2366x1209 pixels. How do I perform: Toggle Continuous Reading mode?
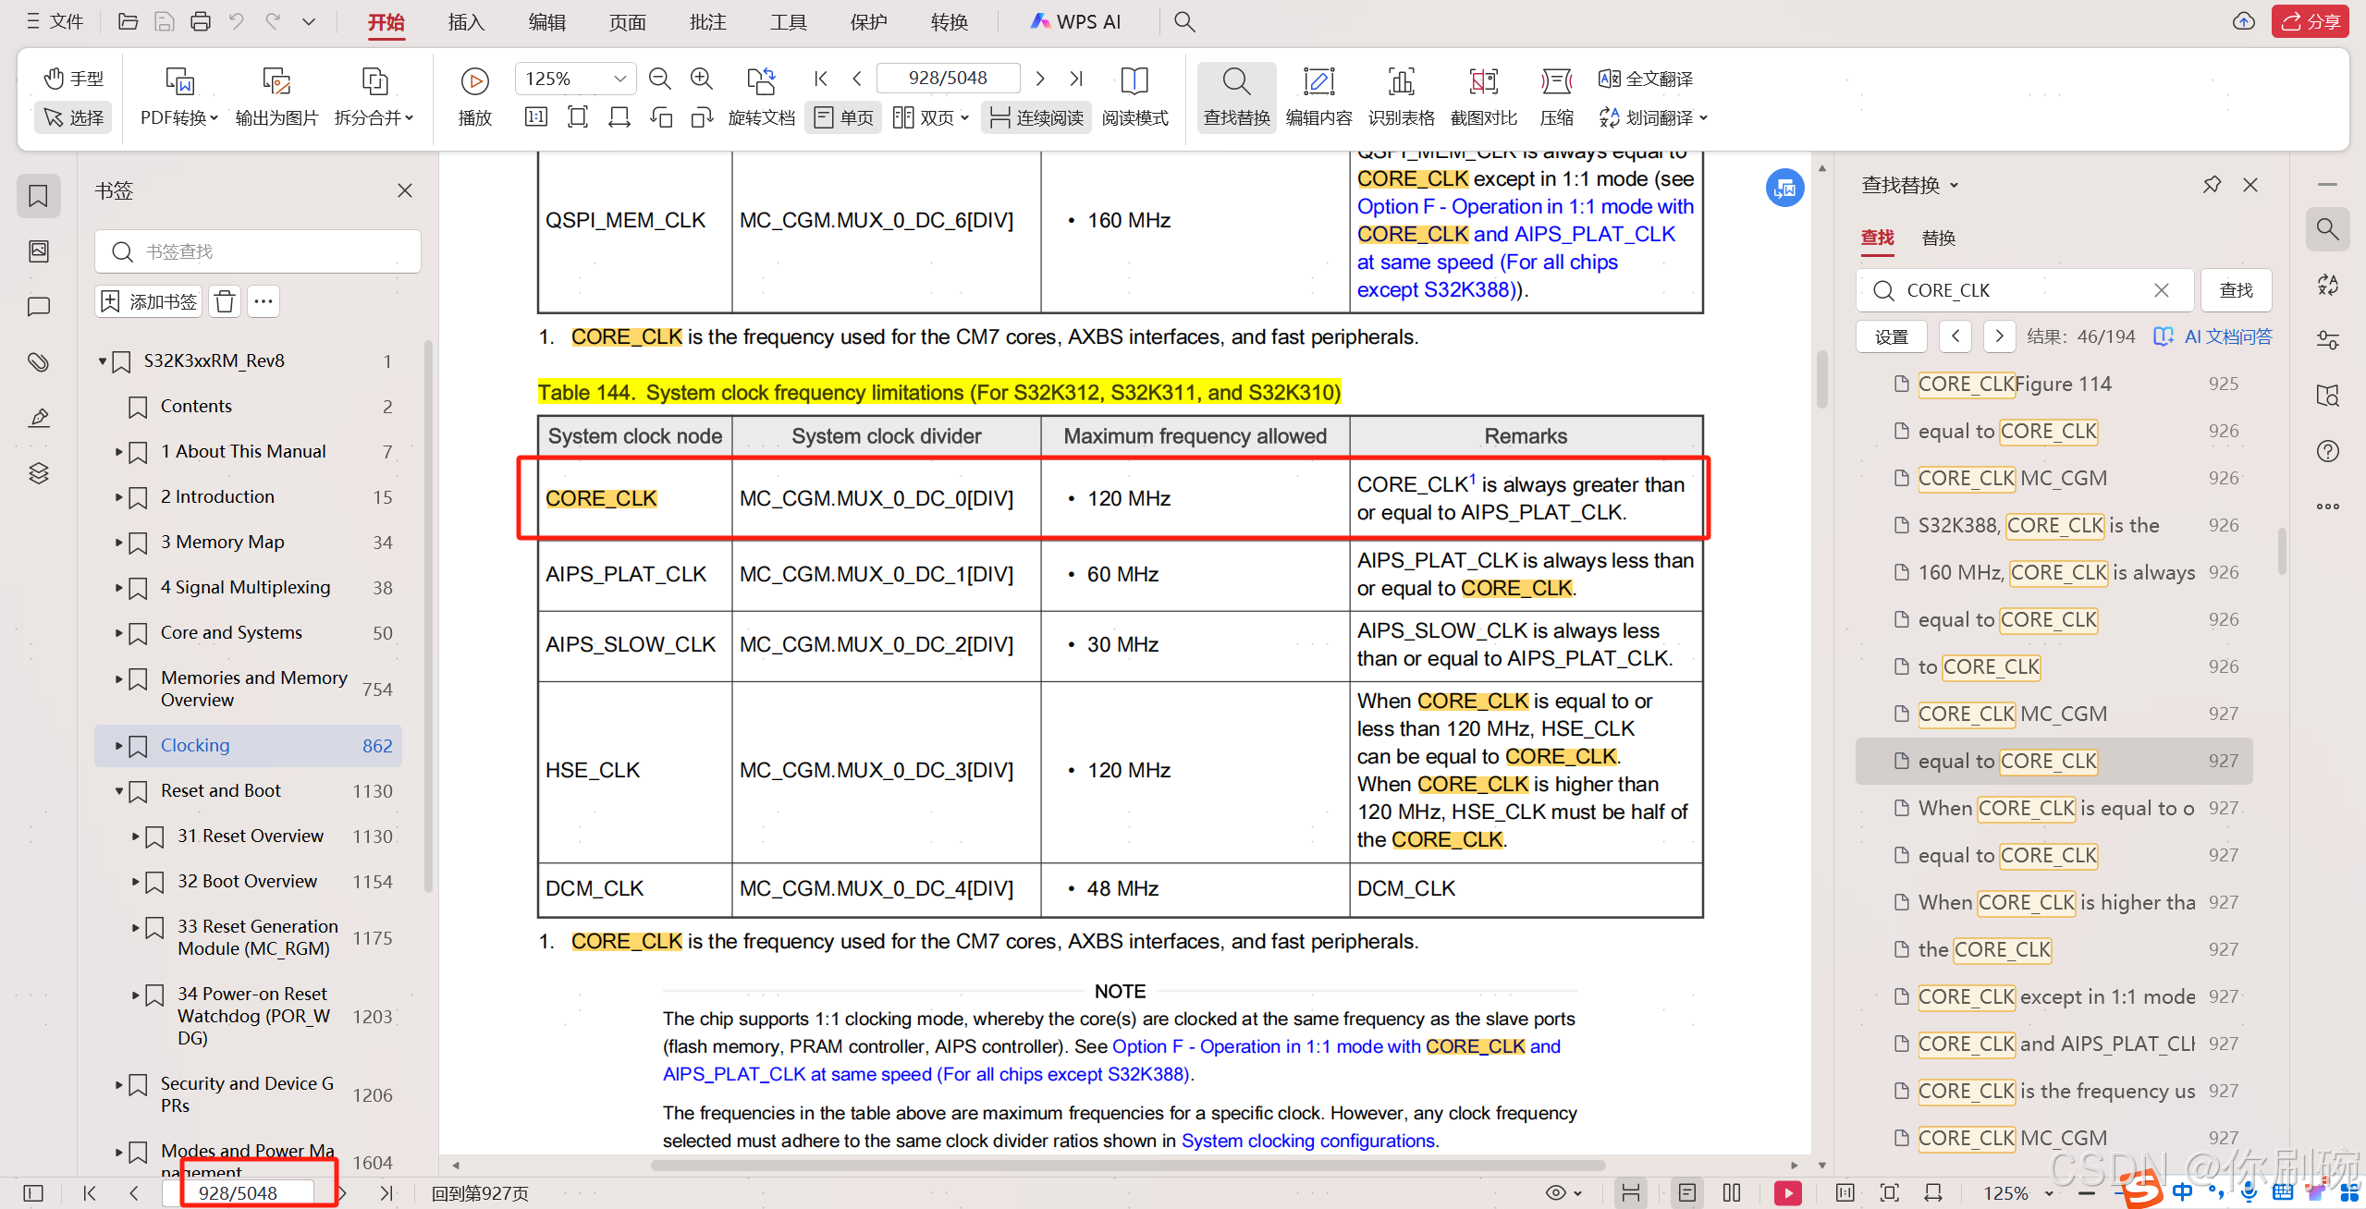[1036, 117]
